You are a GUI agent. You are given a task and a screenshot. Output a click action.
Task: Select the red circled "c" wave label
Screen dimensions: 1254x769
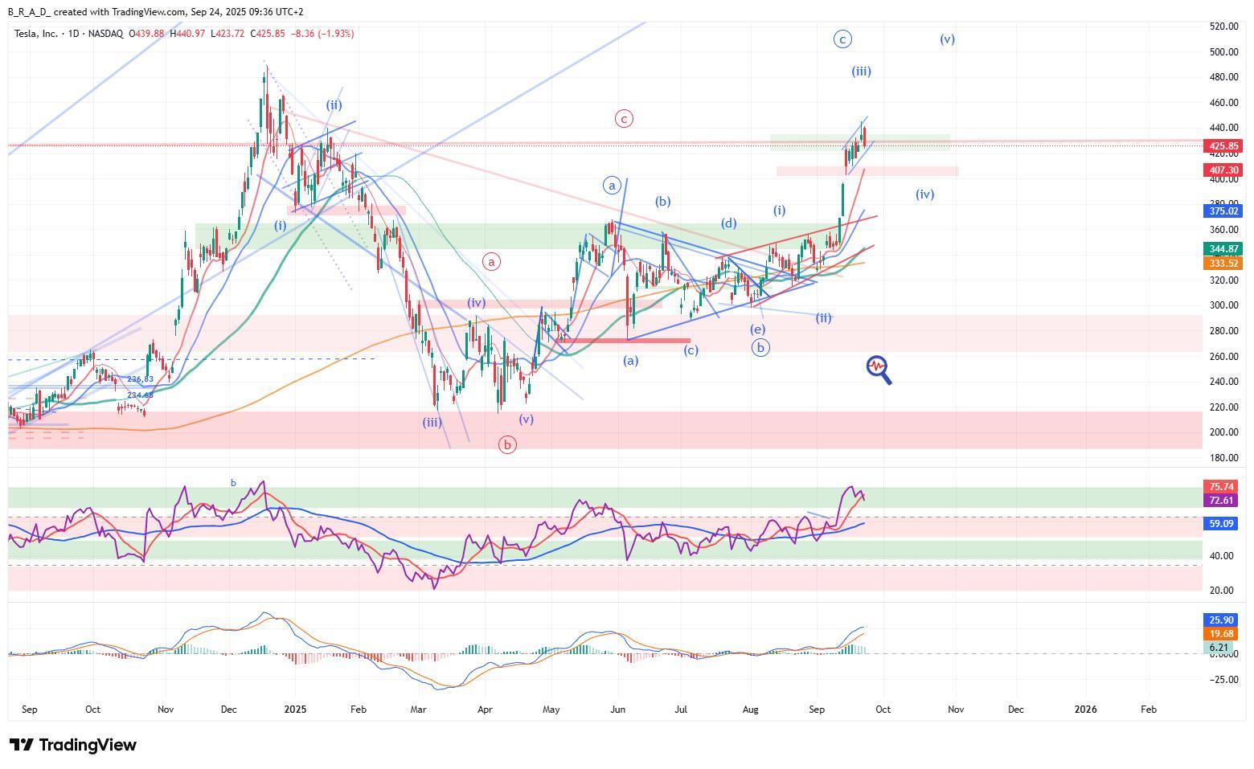pos(624,119)
